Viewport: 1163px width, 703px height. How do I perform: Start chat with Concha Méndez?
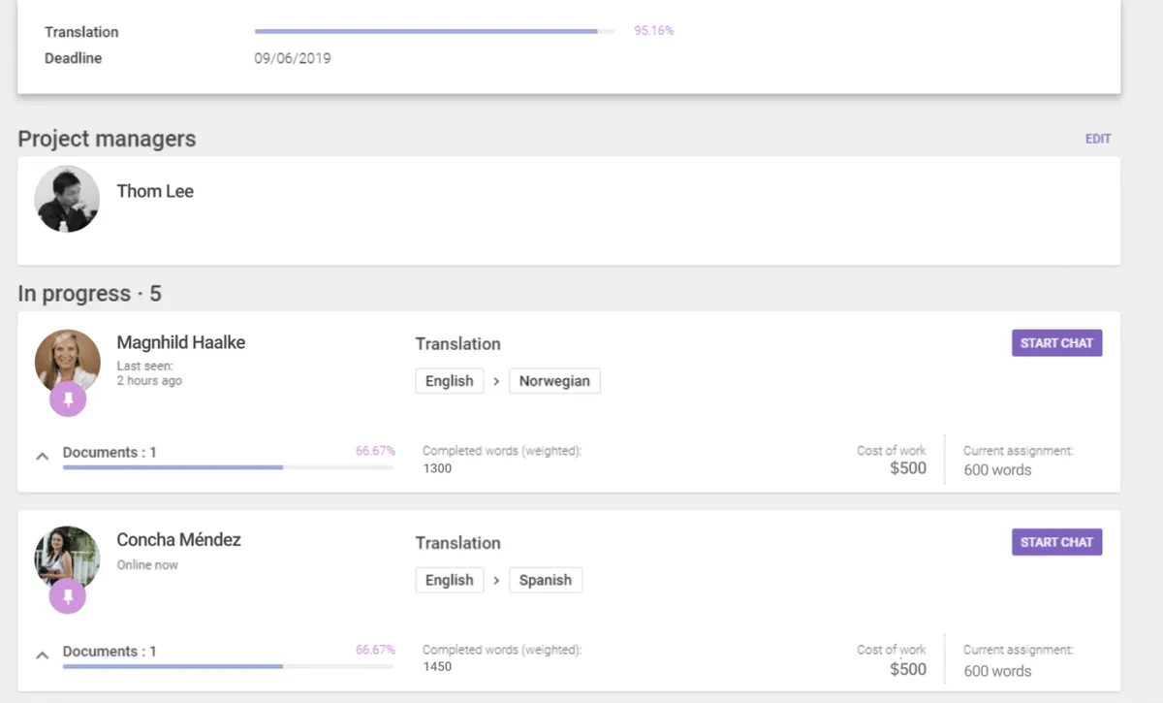point(1056,542)
